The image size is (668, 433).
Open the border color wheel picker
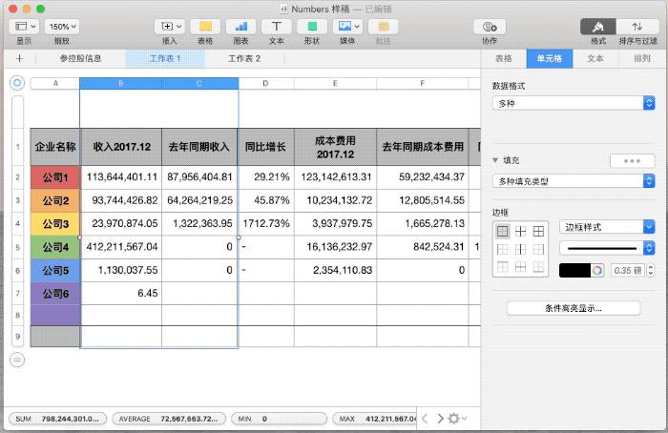pos(597,270)
